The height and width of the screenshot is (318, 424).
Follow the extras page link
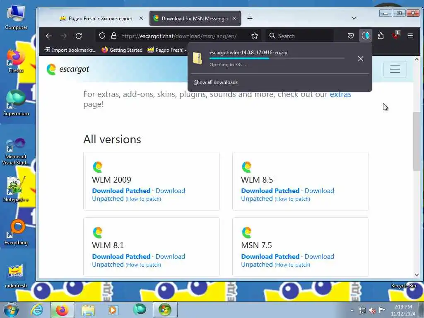pos(340,94)
